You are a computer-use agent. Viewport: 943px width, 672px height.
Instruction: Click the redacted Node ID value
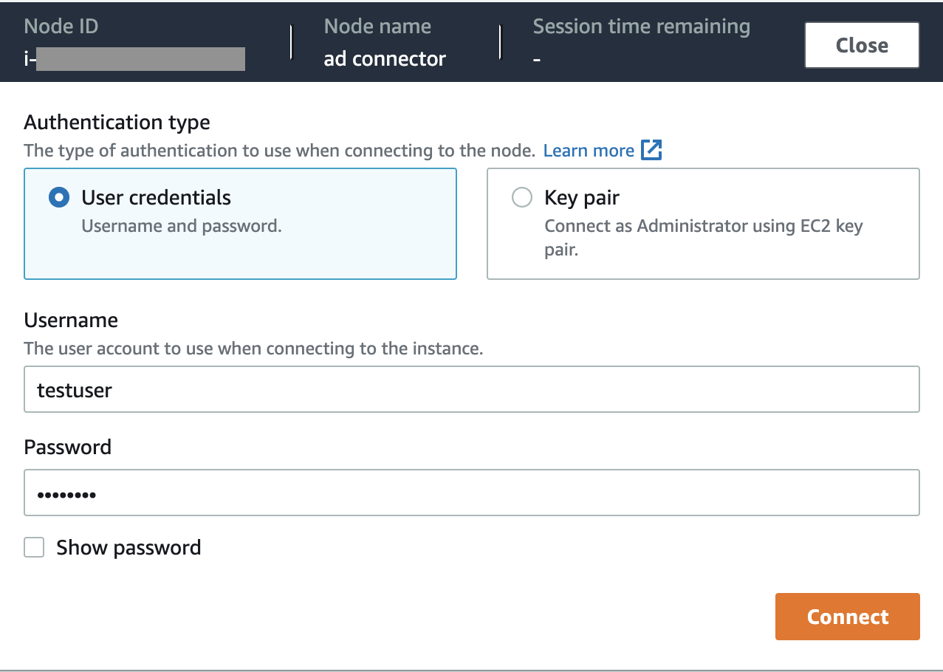click(x=140, y=59)
